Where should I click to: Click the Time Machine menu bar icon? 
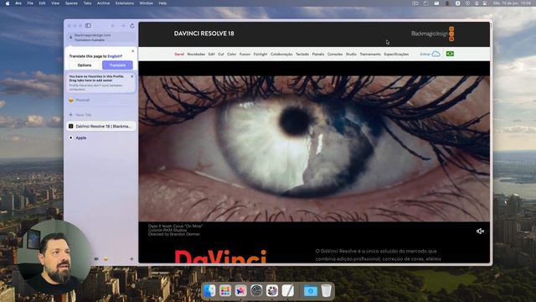(x=426, y=3)
